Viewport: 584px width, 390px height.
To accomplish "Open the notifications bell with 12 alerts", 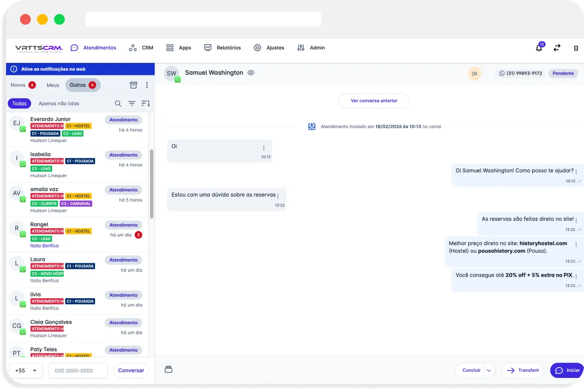I will point(539,48).
